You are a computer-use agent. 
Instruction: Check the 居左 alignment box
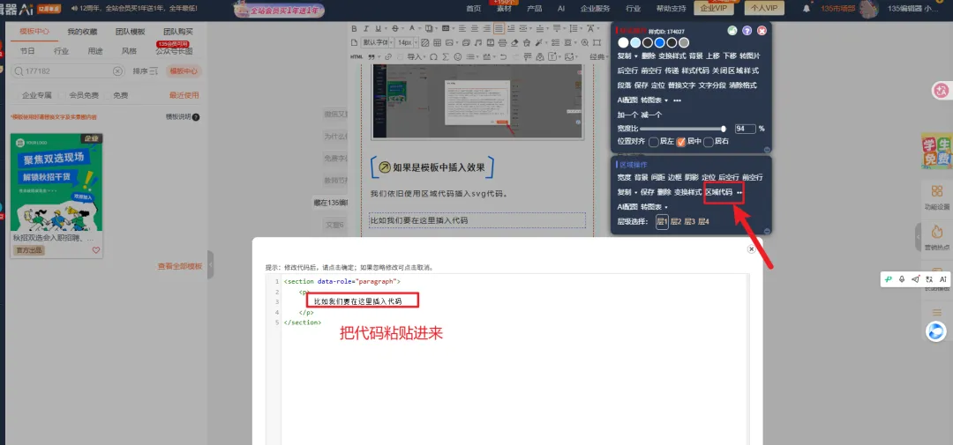[653, 142]
